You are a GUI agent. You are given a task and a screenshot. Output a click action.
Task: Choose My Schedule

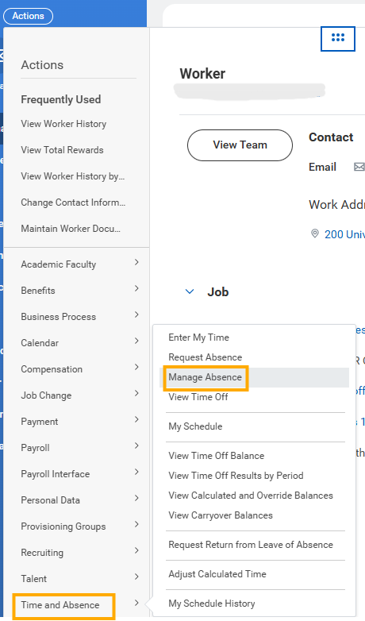(x=195, y=426)
